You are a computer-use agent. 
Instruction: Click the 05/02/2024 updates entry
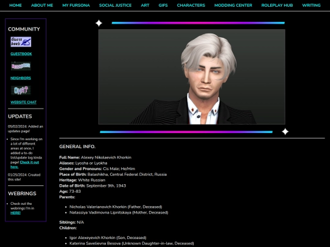click(x=26, y=129)
